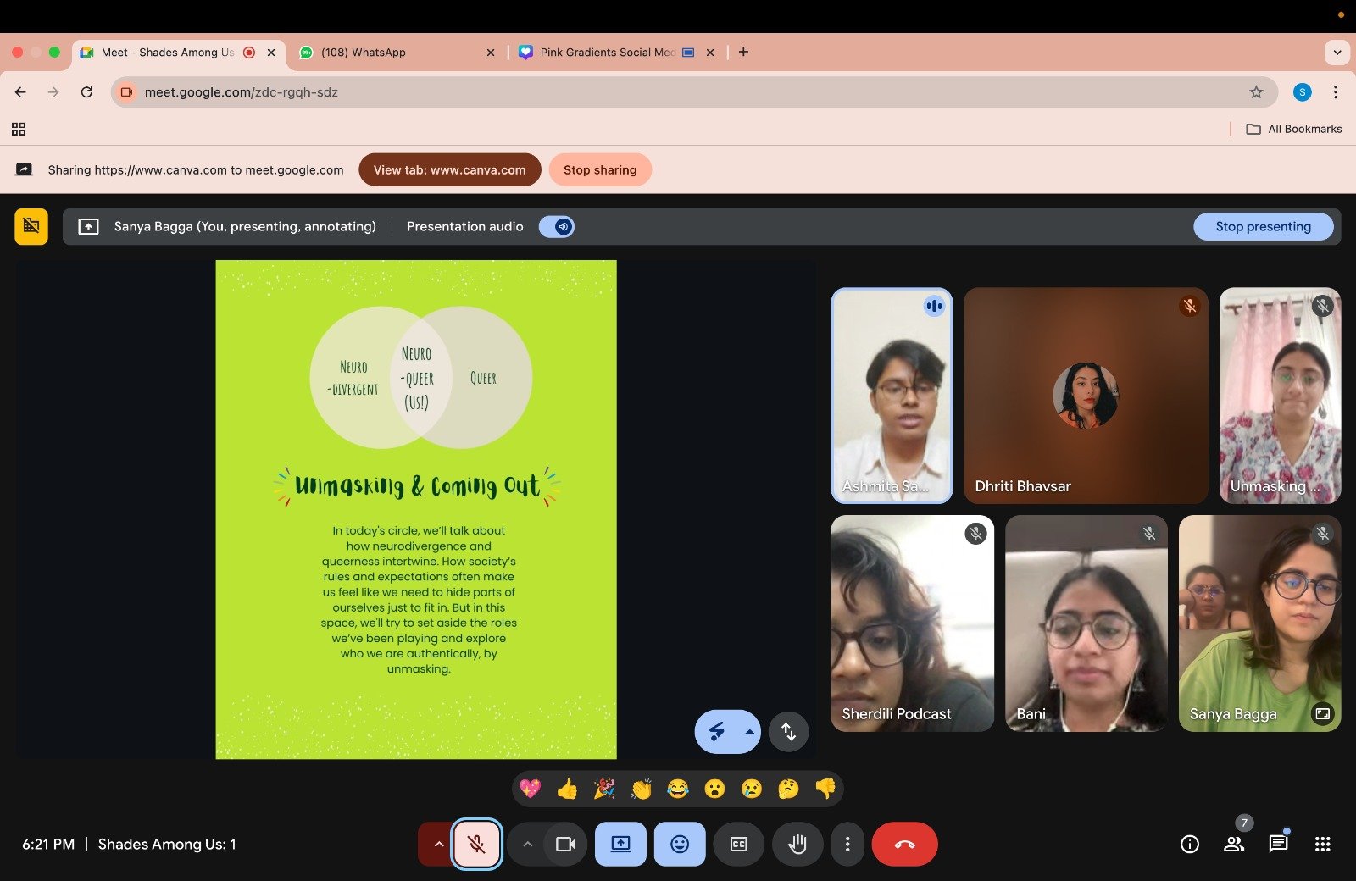Image resolution: width=1356 pixels, height=881 pixels.
Task: Open meeting details info icon
Action: click(x=1190, y=844)
